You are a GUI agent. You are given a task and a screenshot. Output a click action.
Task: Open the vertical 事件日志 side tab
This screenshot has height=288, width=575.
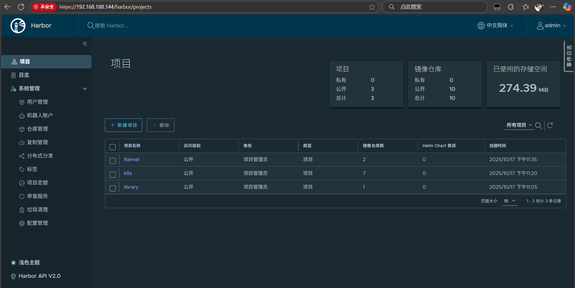click(x=569, y=56)
